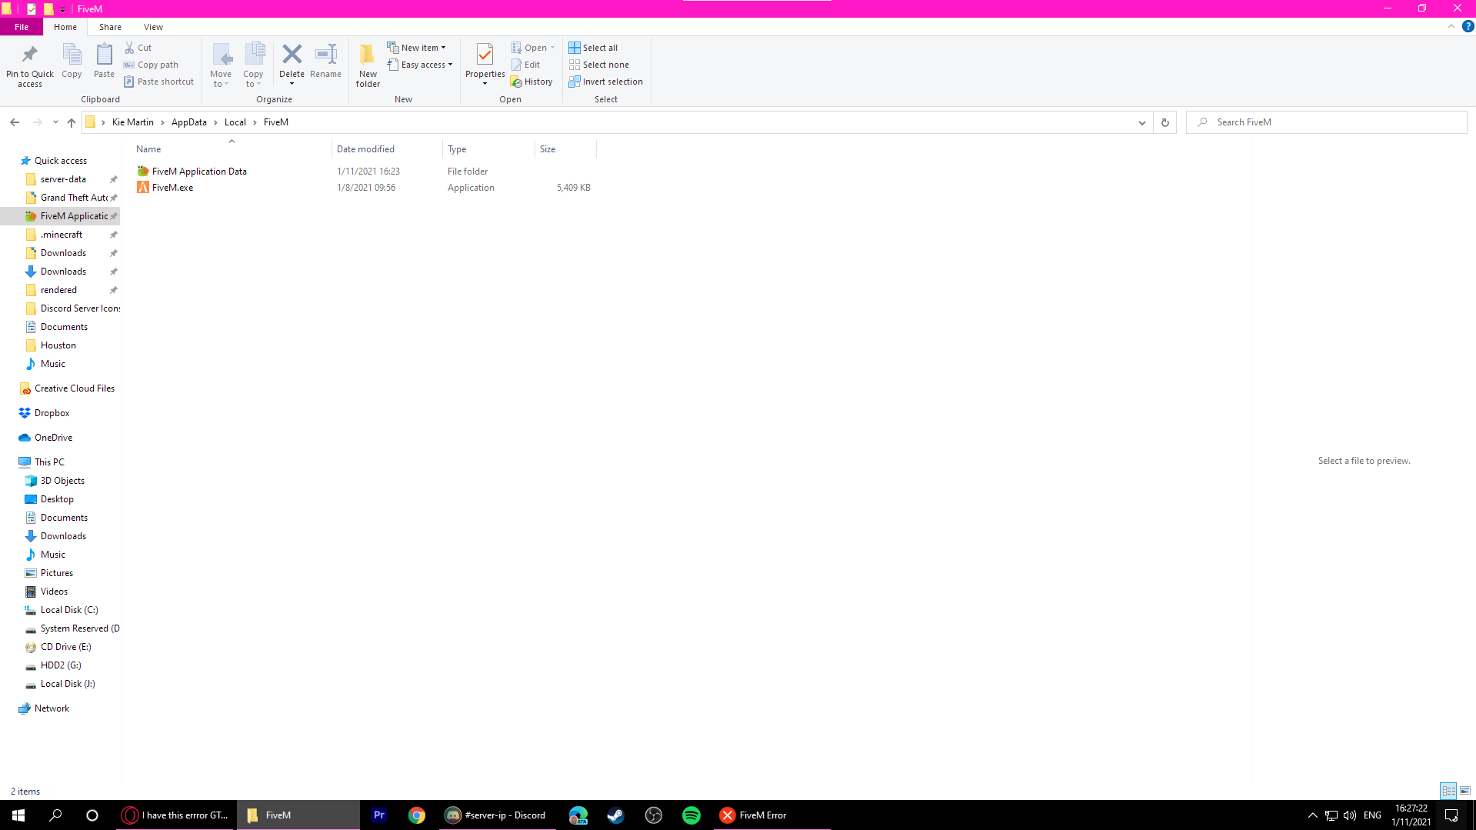1476x830 pixels.
Task: Click Pin to Quick access icon
Action: 30,65
